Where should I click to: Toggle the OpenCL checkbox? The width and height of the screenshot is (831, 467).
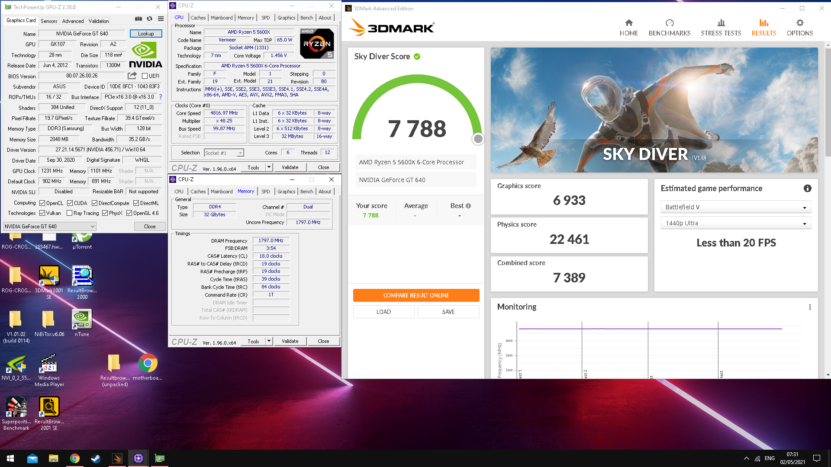(42, 203)
